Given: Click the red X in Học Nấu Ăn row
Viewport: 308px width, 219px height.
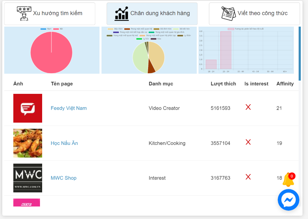Looking at the screenshot, I should coord(248,142).
